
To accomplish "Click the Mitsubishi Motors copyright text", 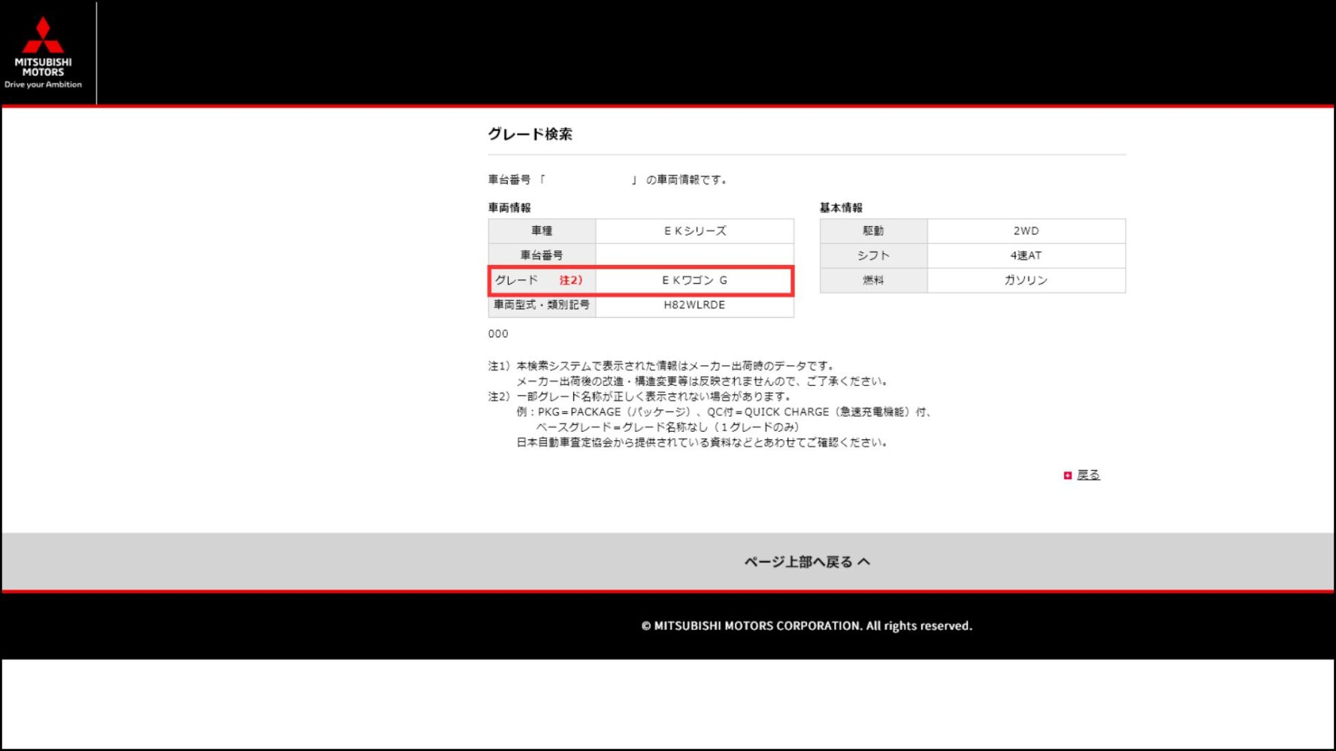I will pos(806,626).
